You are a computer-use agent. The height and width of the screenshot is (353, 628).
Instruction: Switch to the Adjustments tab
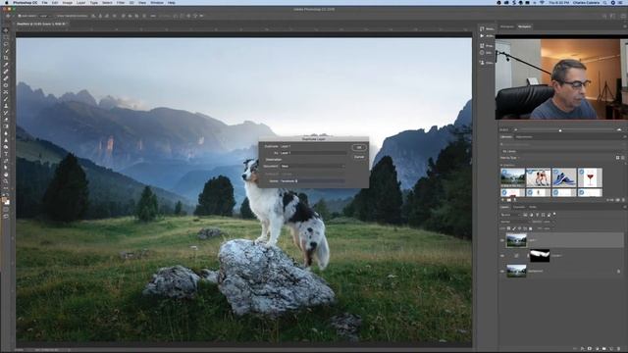pos(524,137)
